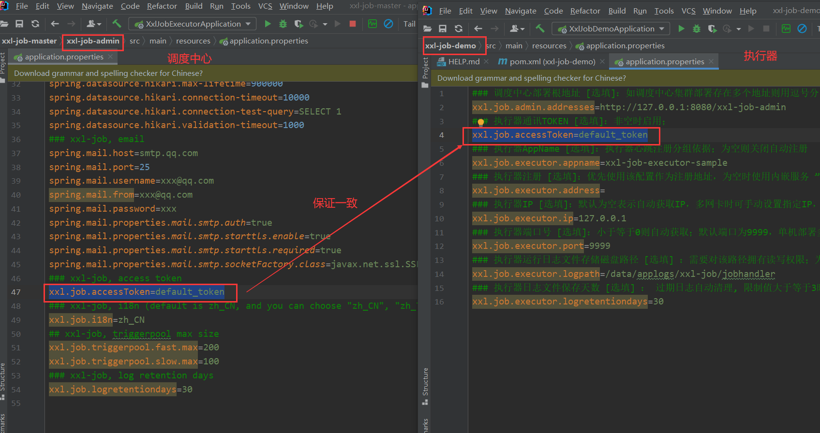
Task: Click the green activity monitor icon in xxl-job-master window
Action: tap(373, 24)
